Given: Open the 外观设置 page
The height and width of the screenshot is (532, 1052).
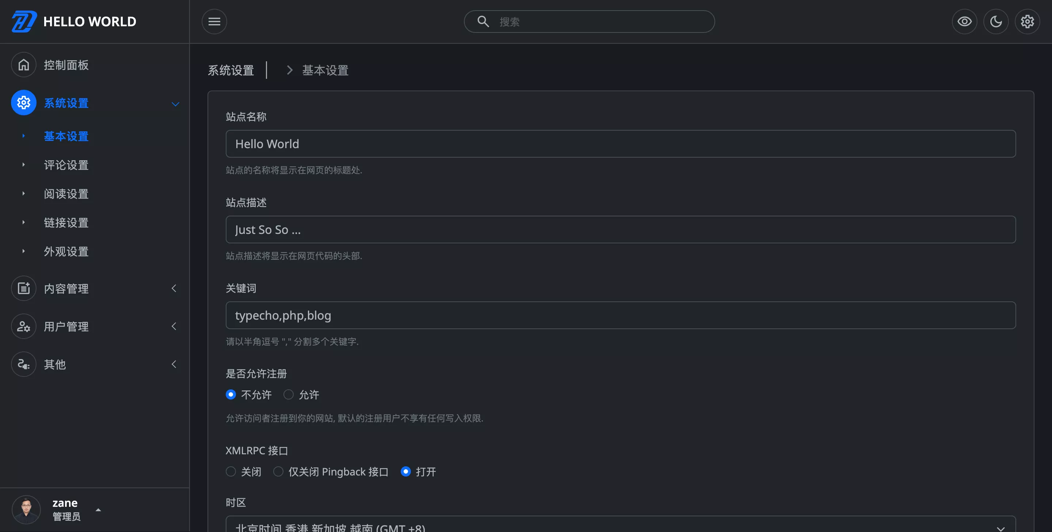Looking at the screenshot, I should (66, 252).
